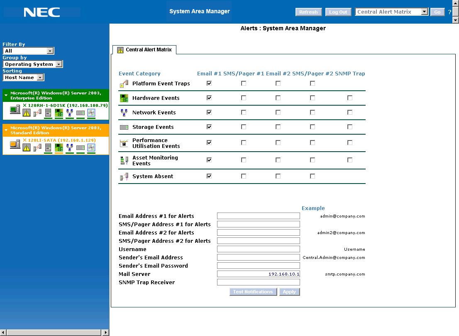This screenshot has height=336, width=459.
Task: Open the network icon for 120RH-1-6DISK
Action: pos(70,113)
